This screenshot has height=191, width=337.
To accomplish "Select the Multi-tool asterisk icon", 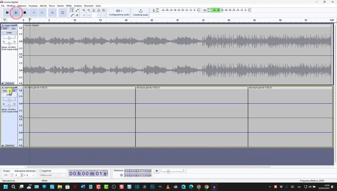I will [x=77, y=15].
